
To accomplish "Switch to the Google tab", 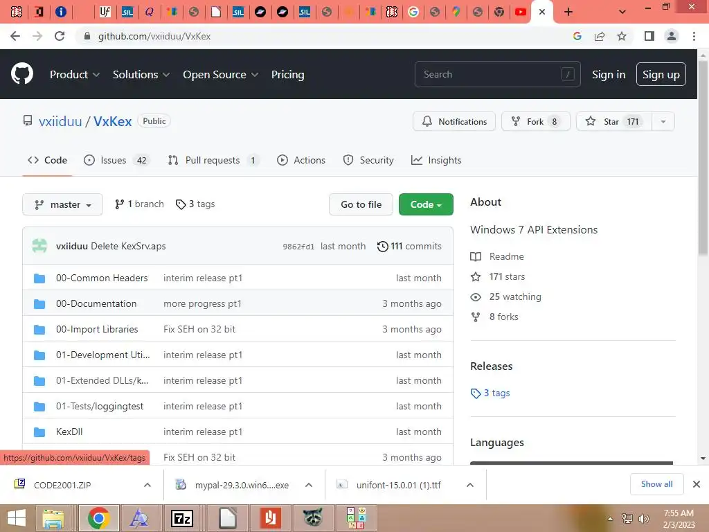I will (x=413, y=12).
